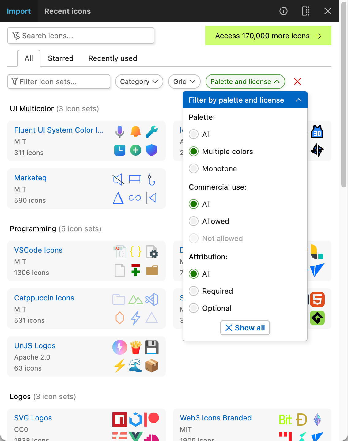Open the Grid size dropdown

184,81
